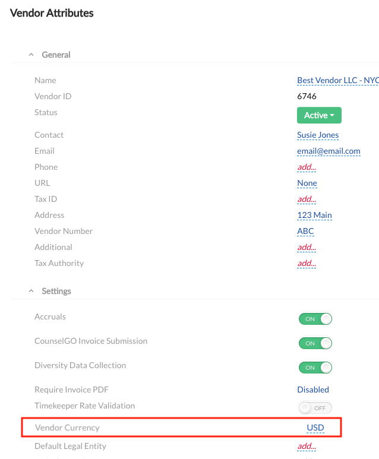
Task: Toggle the Accruals switch off
Action: click(315, 319)
